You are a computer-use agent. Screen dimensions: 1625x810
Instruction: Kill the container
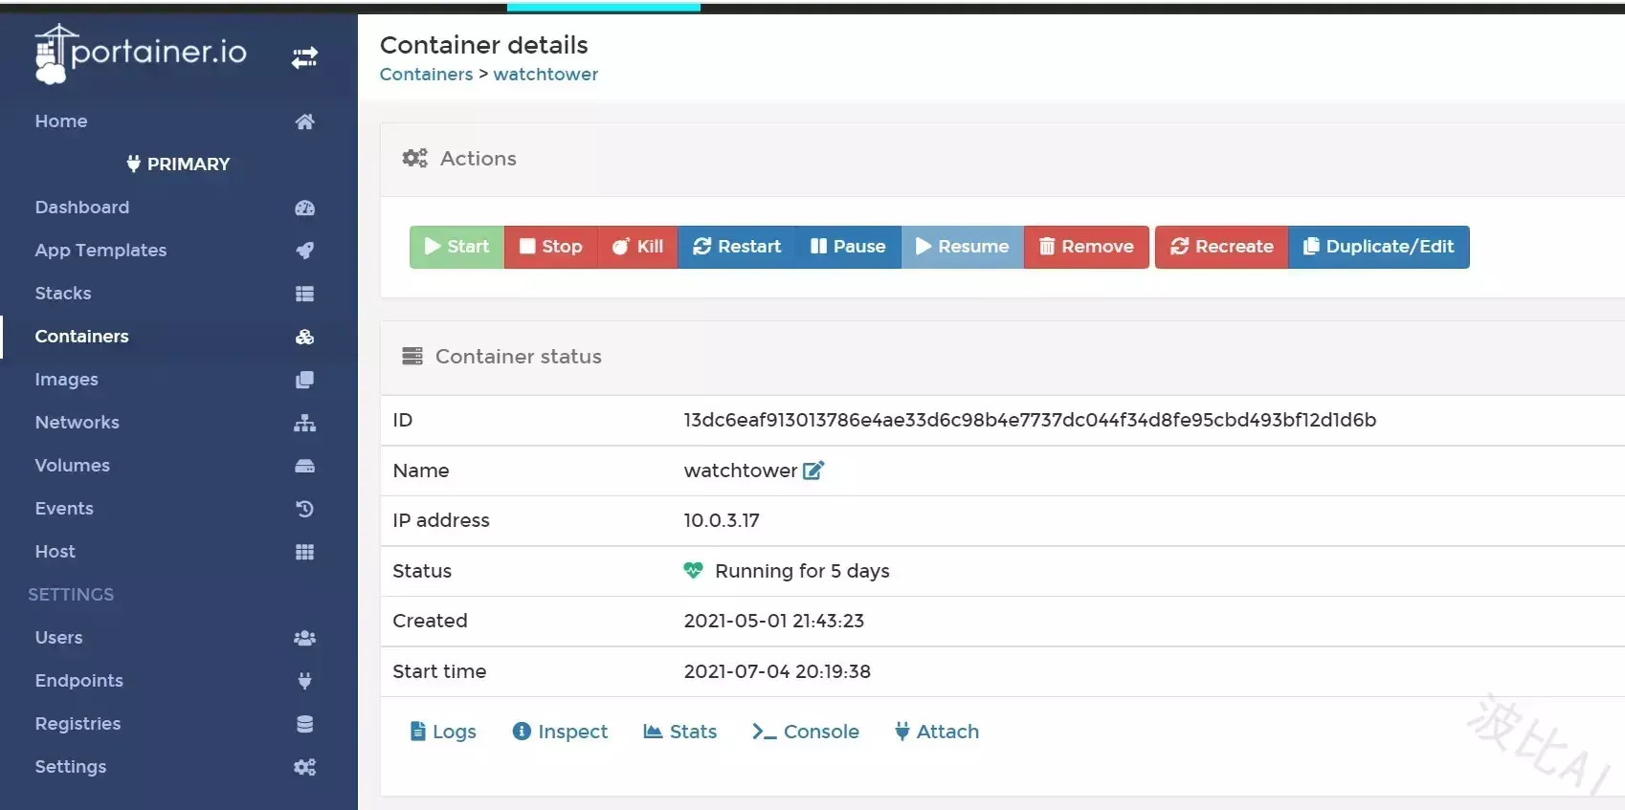[638, 247]
